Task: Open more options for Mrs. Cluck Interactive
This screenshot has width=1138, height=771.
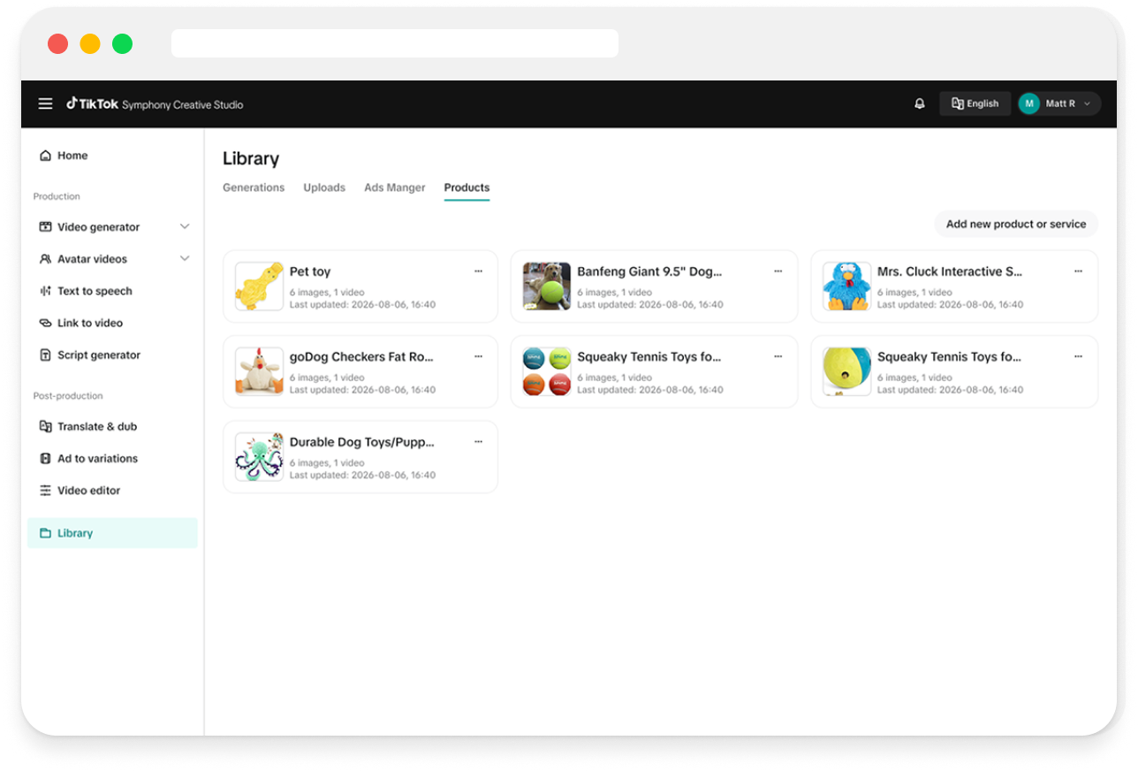Action: [1078, 271]
